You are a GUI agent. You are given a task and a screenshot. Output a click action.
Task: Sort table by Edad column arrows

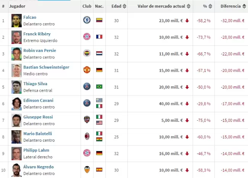[124, 6]
